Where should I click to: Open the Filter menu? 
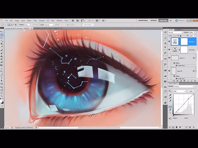[x=35, y=21]
